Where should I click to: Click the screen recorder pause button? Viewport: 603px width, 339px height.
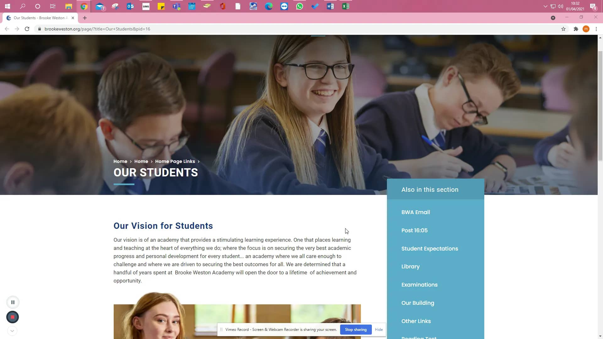13,302
